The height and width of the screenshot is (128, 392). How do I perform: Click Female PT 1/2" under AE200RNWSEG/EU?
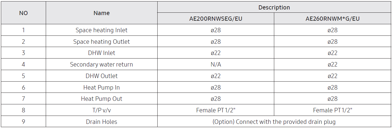pyautogui.click(x=216, y=110)
